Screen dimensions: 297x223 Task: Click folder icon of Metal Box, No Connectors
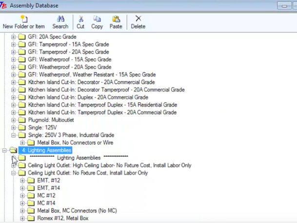point(31,143)
